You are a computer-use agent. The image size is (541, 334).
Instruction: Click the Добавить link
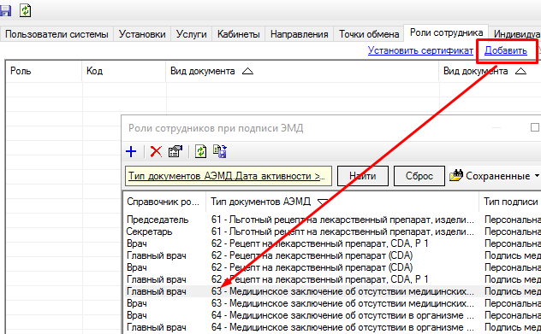[506, 50]
